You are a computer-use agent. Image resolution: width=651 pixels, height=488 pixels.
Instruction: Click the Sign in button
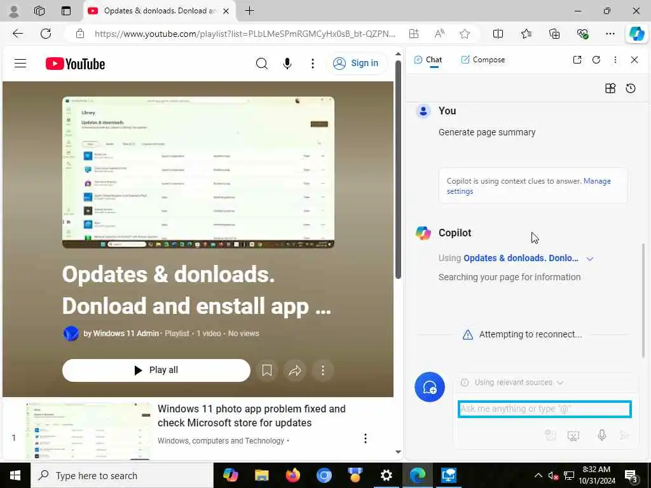(x=356, y=64)
